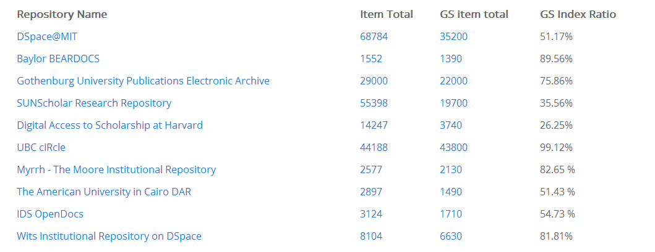Click the Repository Name column header
The image size is (655, 252).
click(x=62, y=14)
